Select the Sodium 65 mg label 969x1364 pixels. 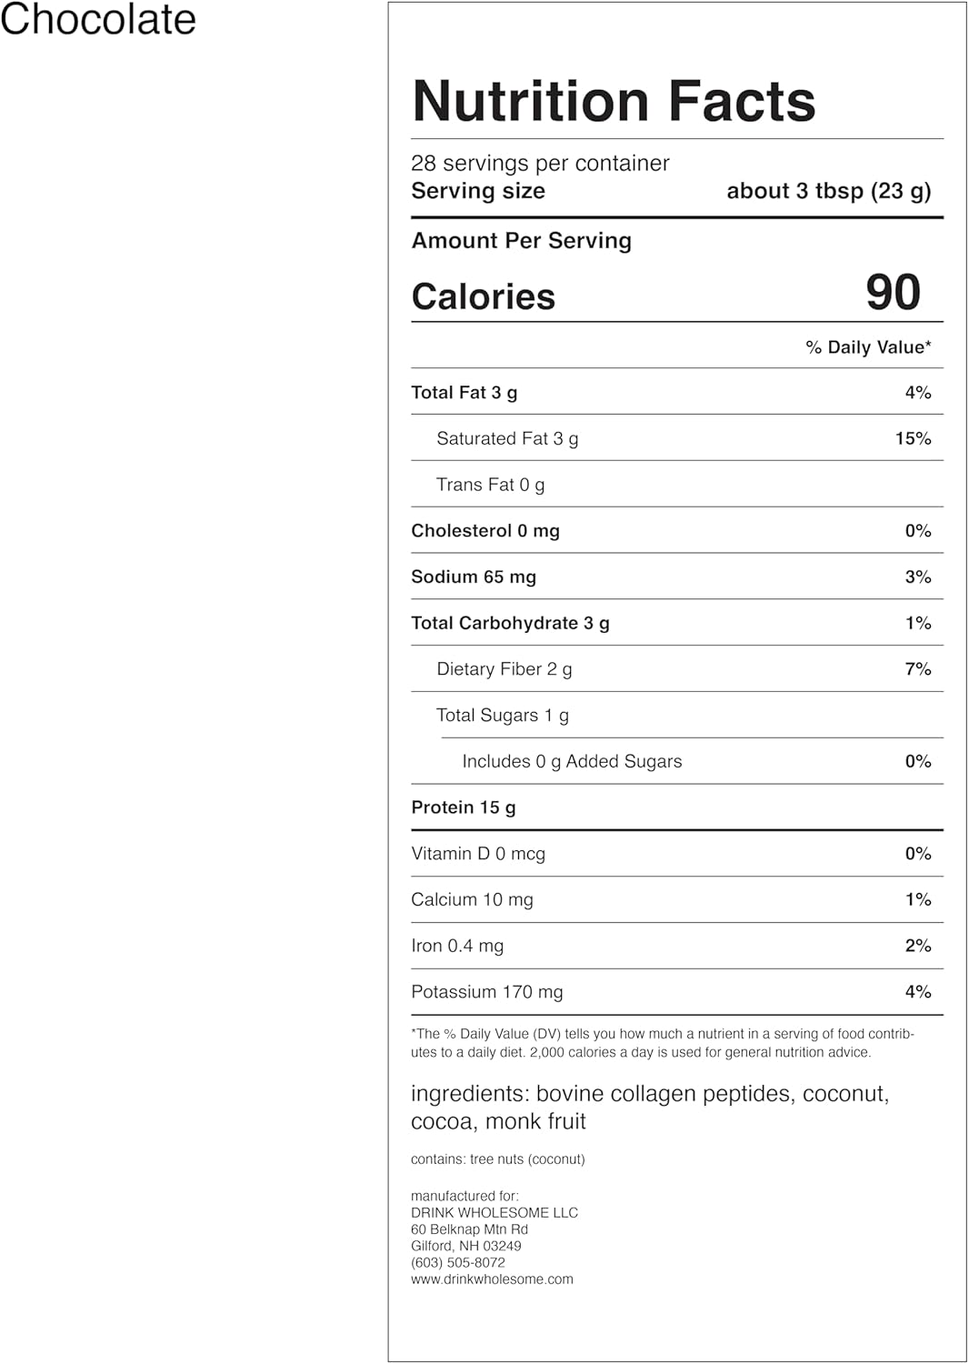474,577
